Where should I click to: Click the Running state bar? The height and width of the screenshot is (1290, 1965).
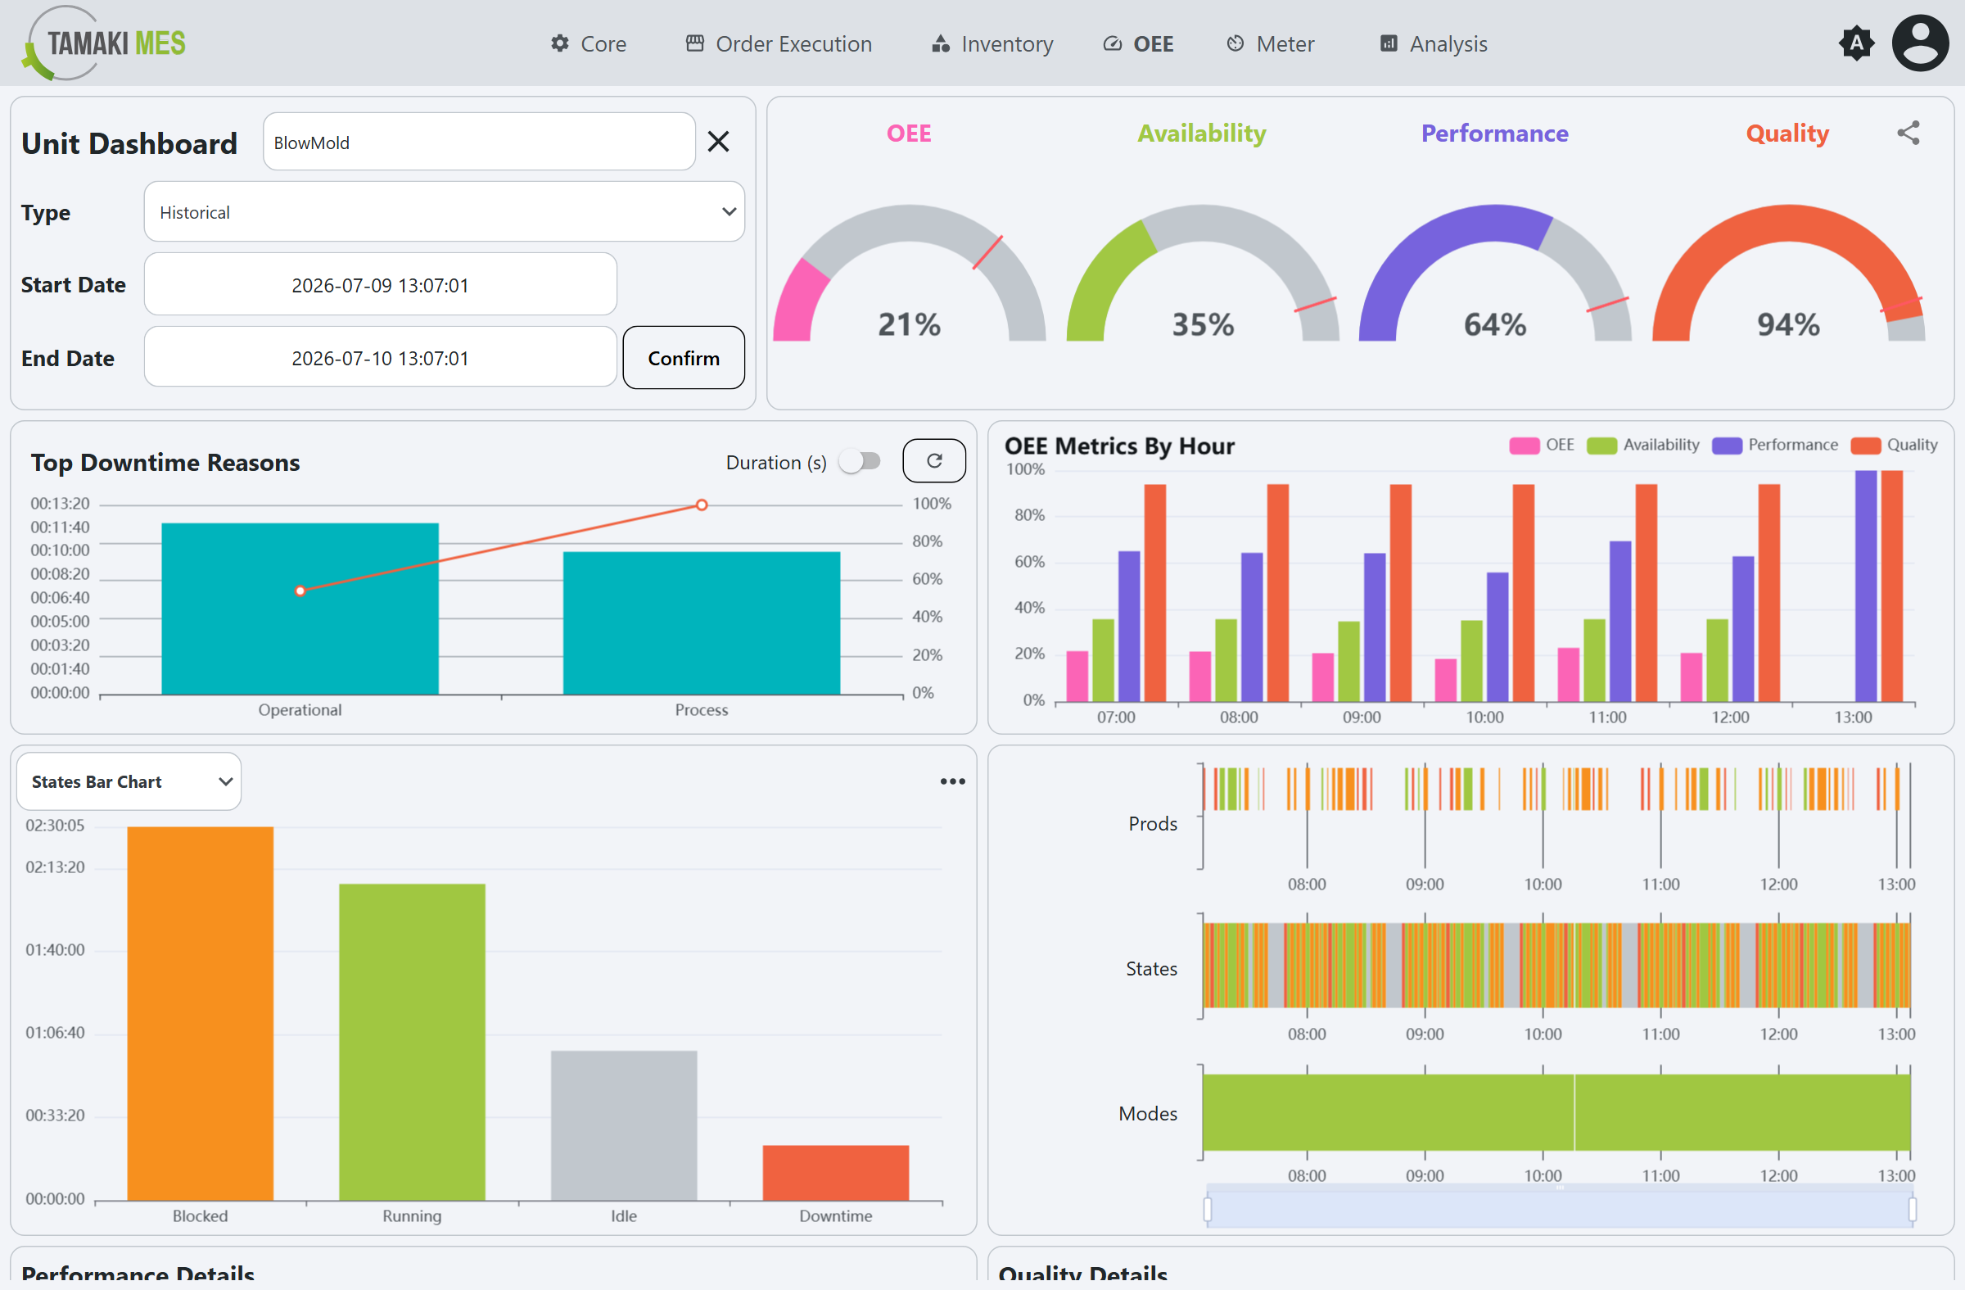tap(412, 1041)
